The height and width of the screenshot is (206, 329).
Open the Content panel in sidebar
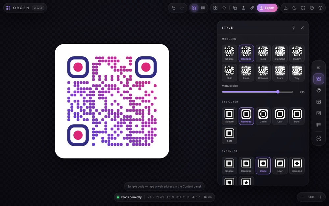318,68
